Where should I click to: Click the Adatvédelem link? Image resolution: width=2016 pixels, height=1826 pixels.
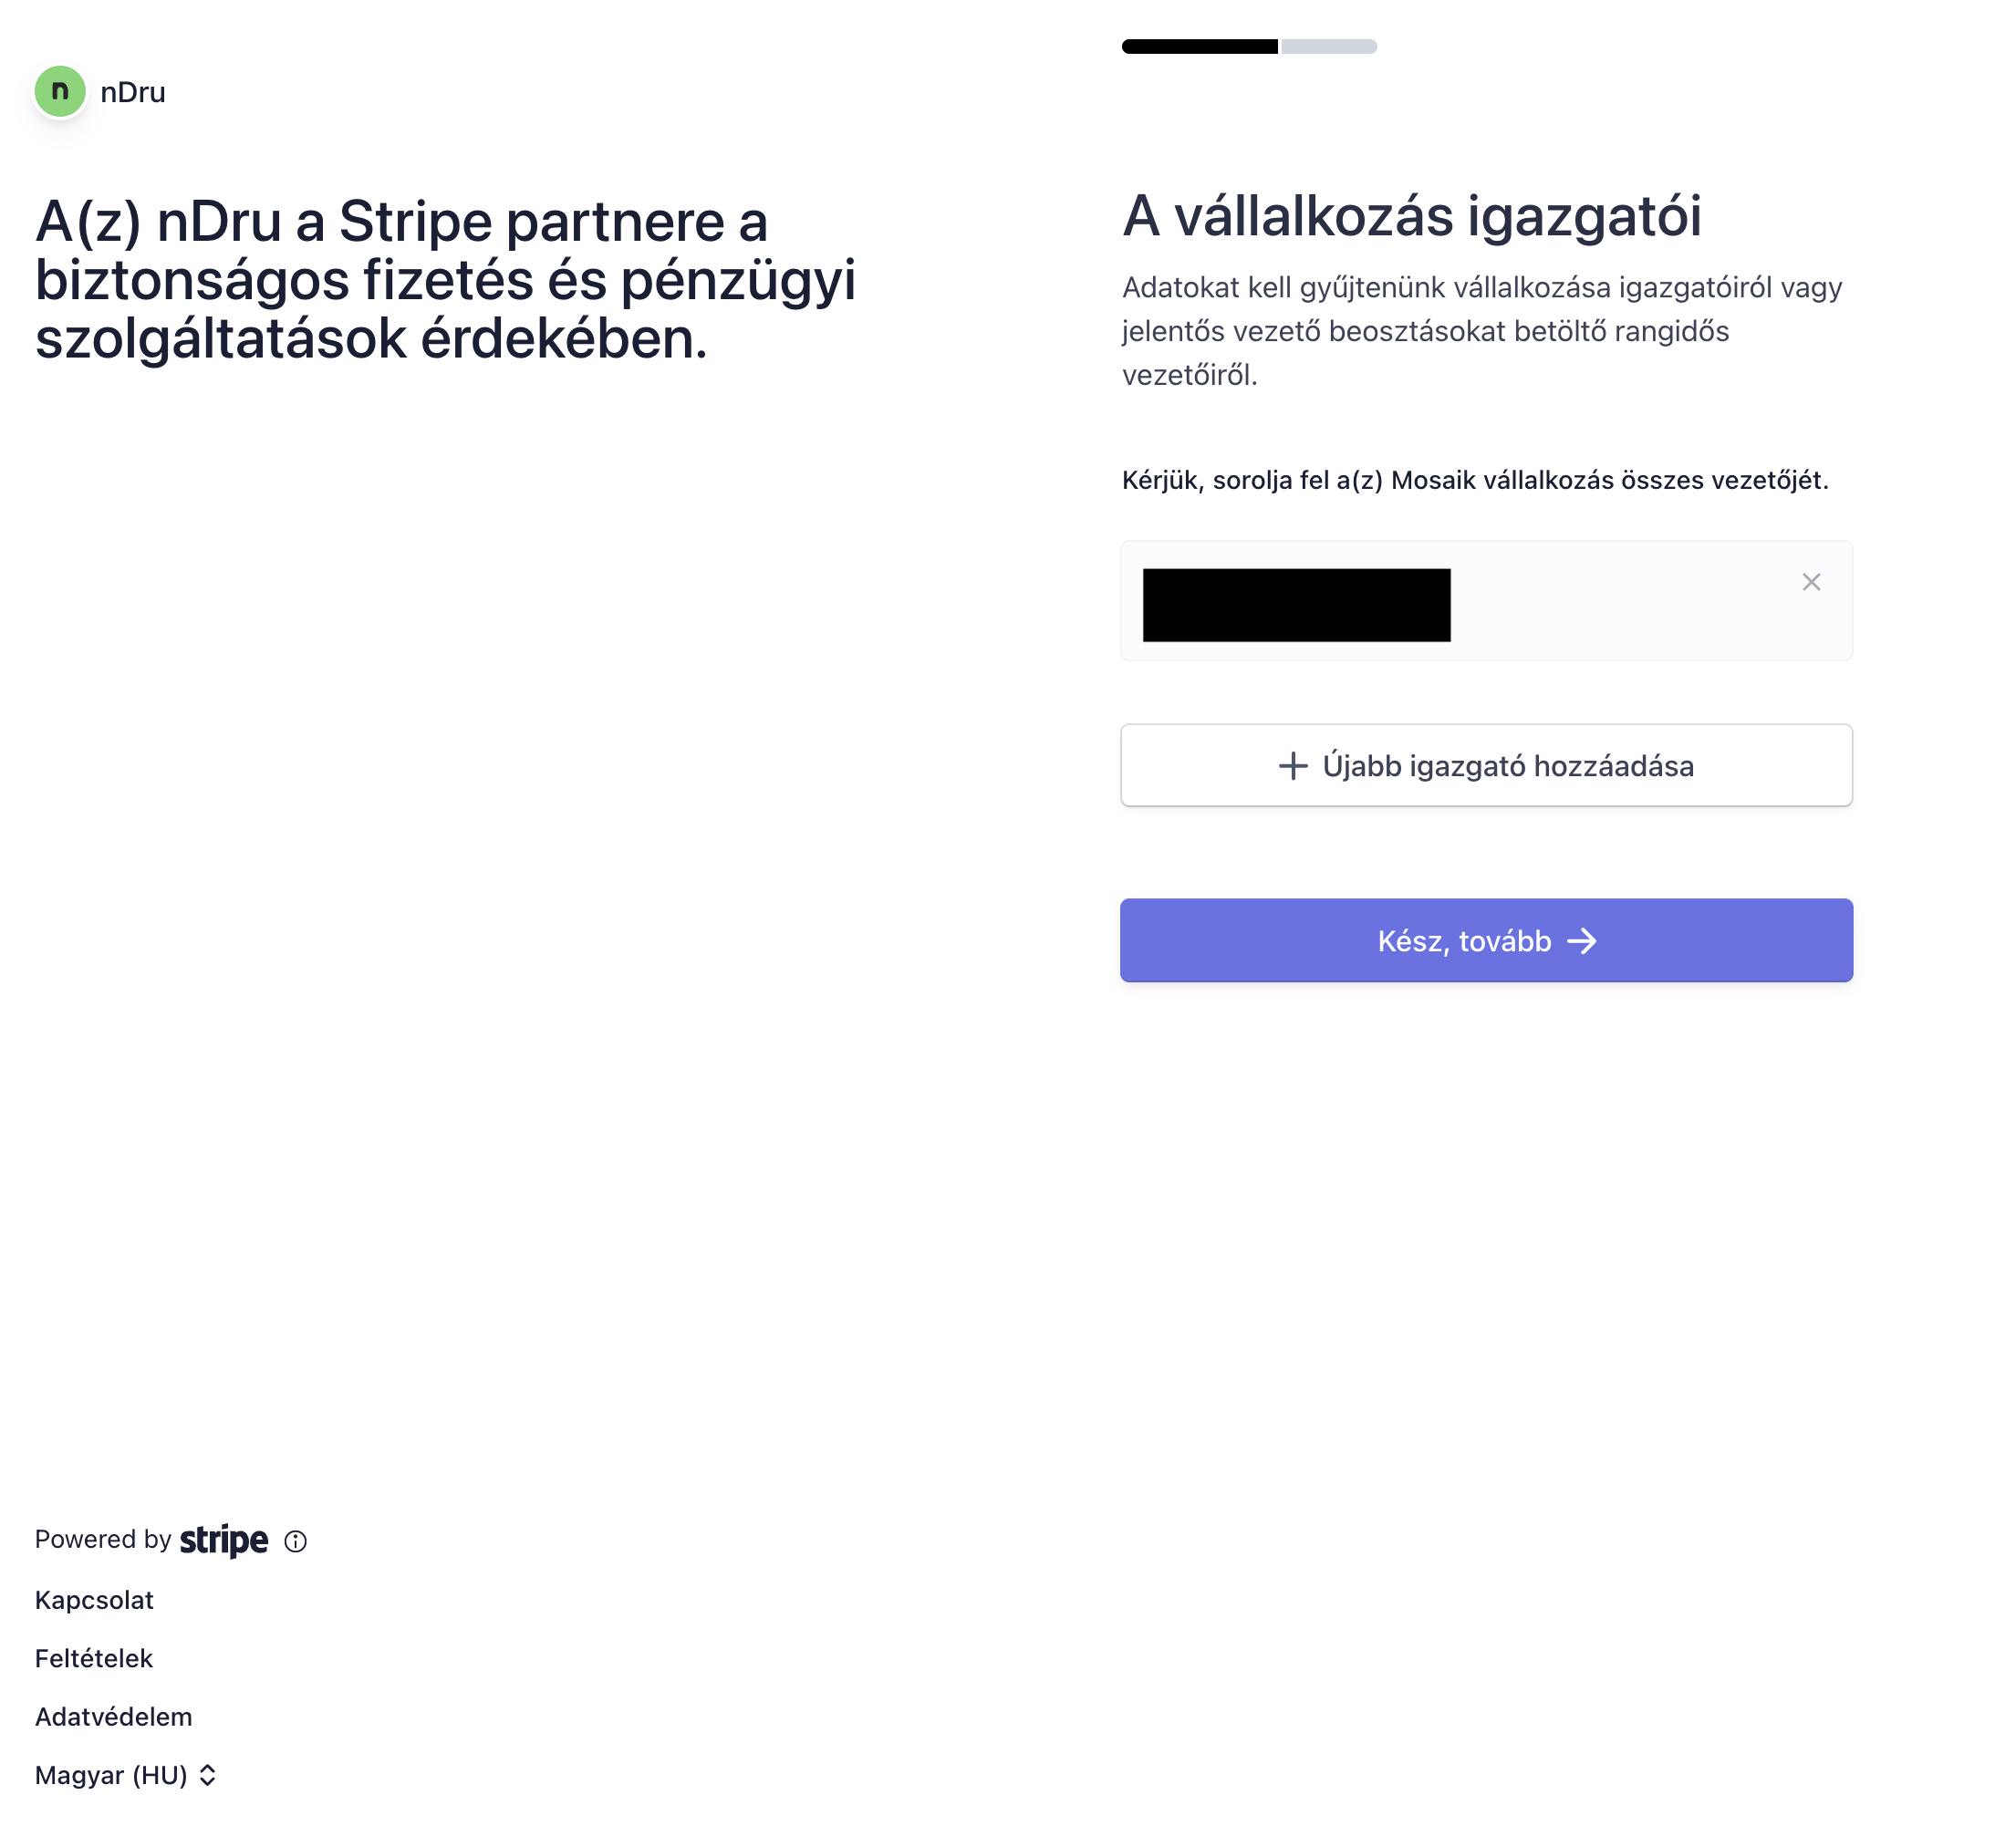pyautogui.click(x=112, y=1716)
